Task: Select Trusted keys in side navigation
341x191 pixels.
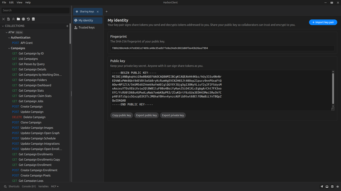Action: click(x=88, y=28)
